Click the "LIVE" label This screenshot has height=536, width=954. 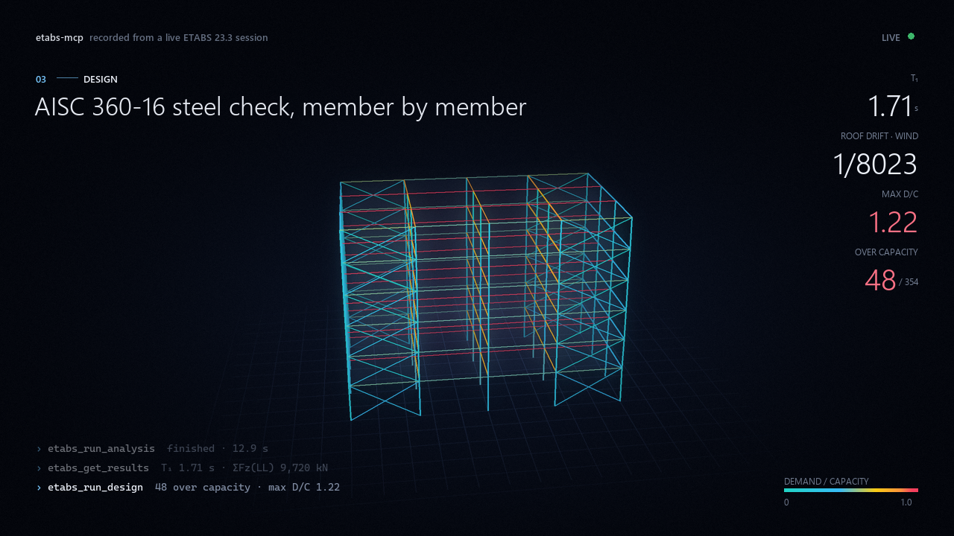(891, 37)
